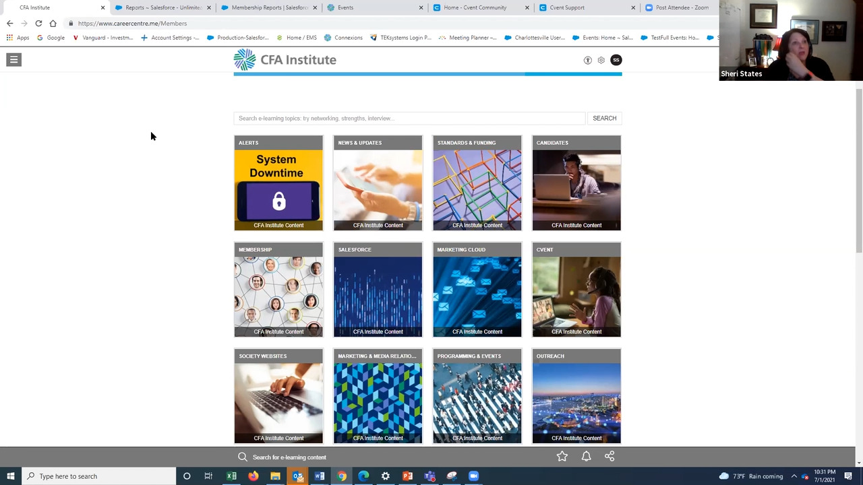This screenshot has height=485, width=863.
Task: Open File Explorer from the taskbar
Action: coord(275,476)
